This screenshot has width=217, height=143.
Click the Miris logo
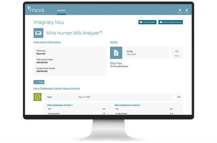[x=36, y=9]
